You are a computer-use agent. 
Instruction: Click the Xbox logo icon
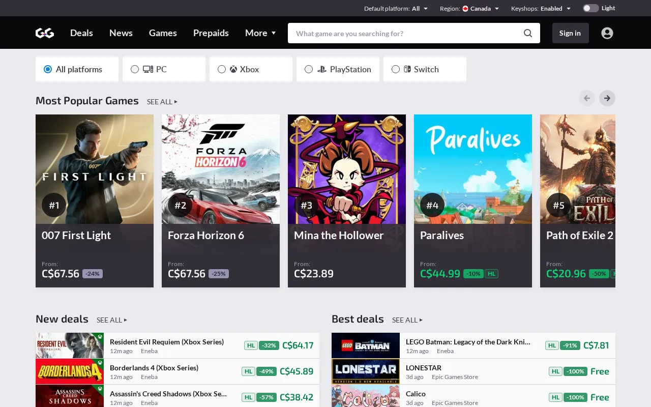(233, 69)
